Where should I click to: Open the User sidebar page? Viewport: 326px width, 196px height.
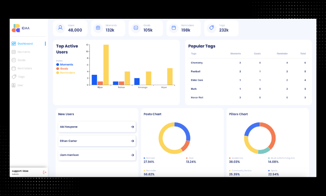click(x=20, y=85)
